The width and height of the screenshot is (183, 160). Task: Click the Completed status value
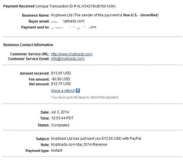60,125
